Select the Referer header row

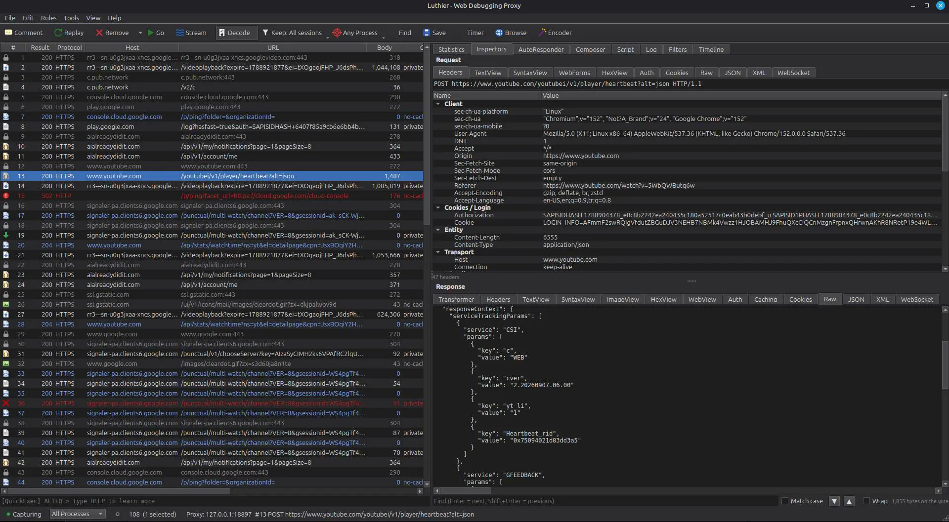click(687, 185)
